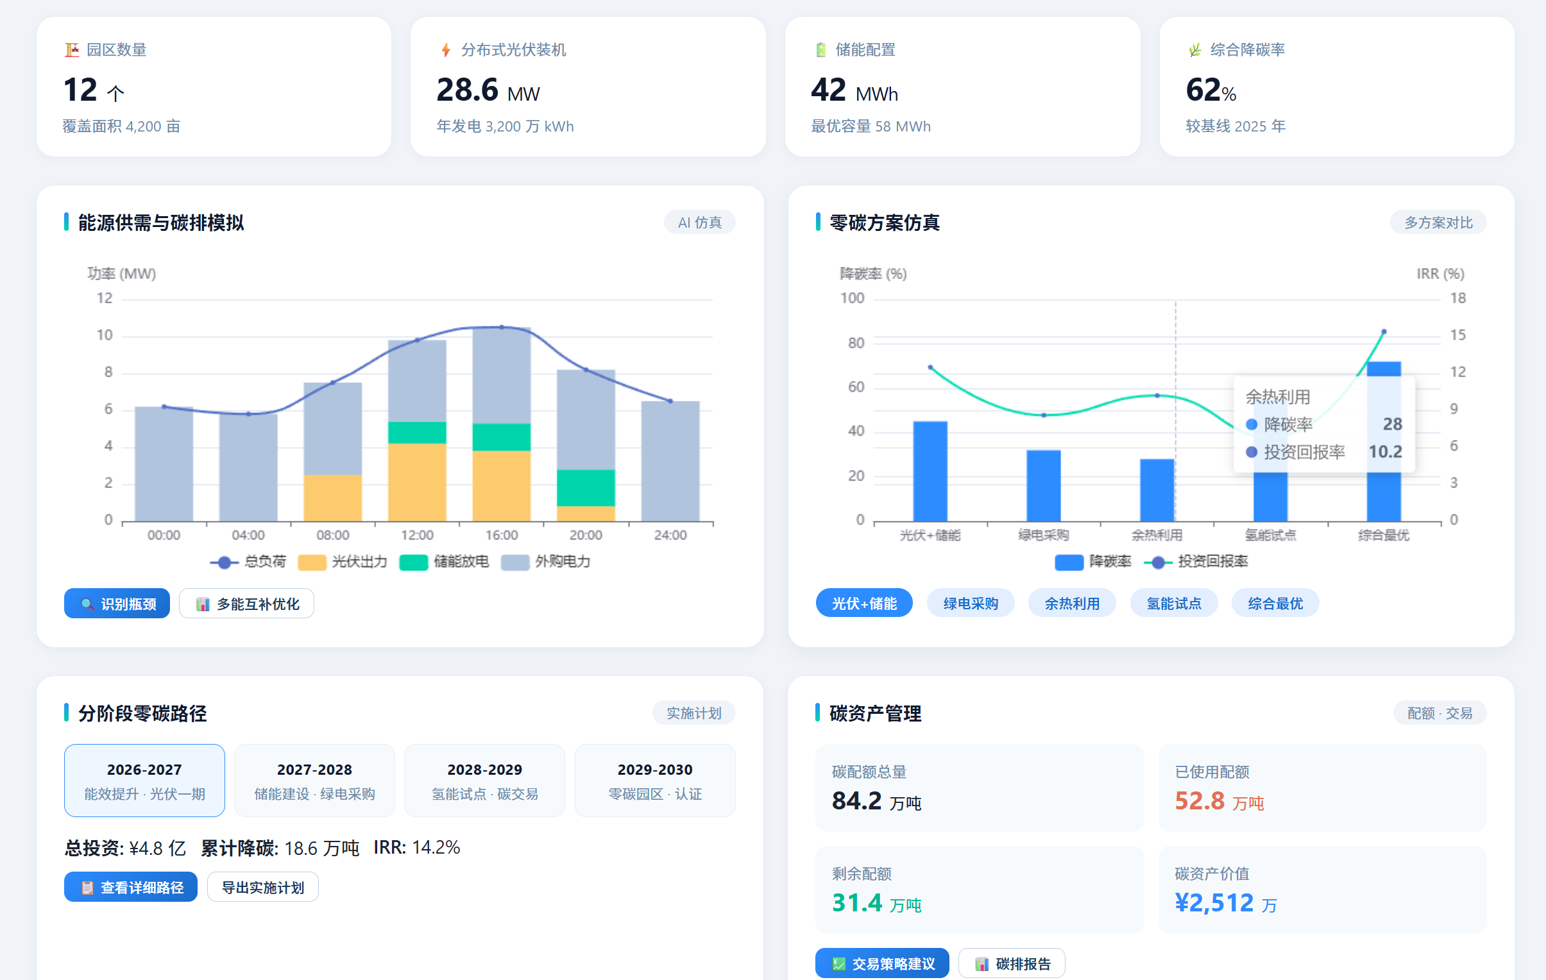Toggle 外购电力 legend color swatch
Viewport: 1546px width, 980px height.
point(515,562)
